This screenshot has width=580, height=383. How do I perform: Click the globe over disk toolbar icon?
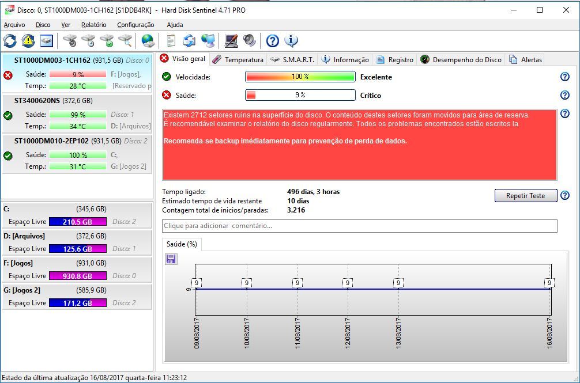[x=148, y=41]
